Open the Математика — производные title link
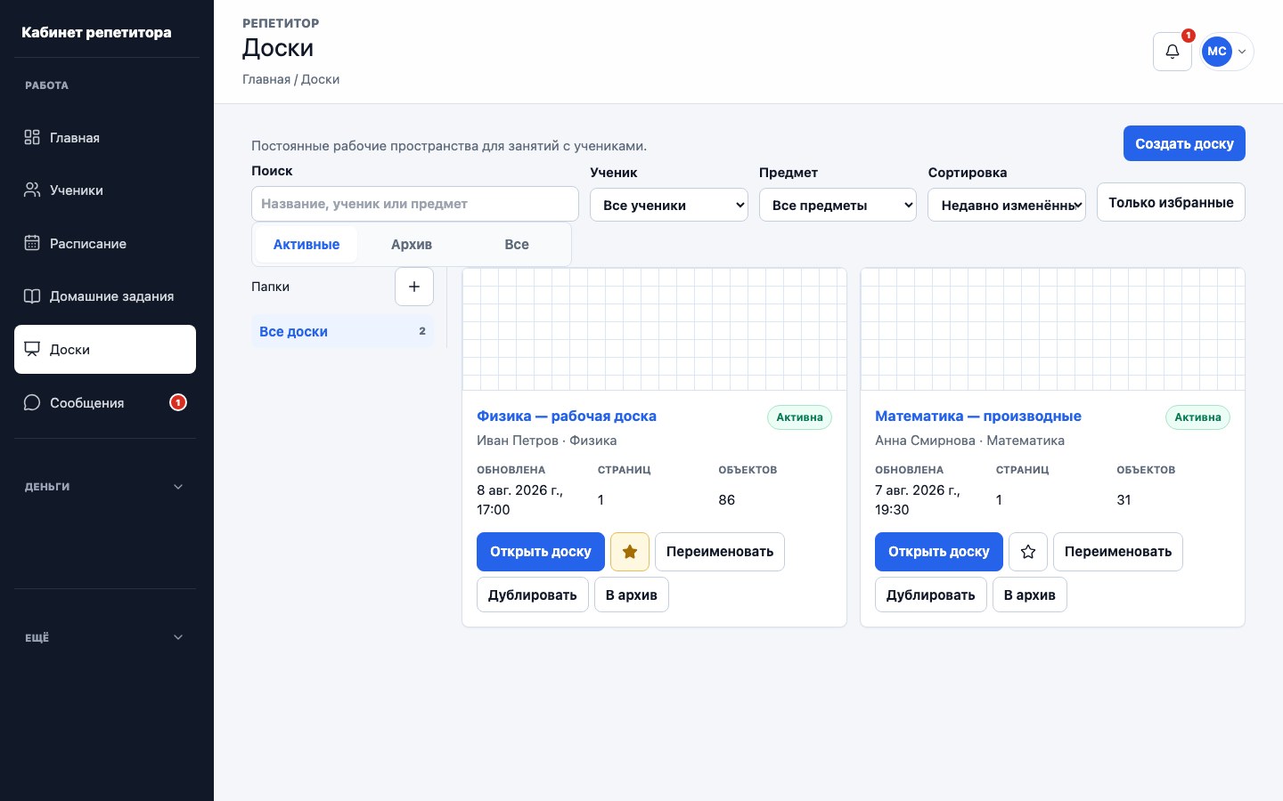This screenshot has height=801, width=1283. point(978,416)
